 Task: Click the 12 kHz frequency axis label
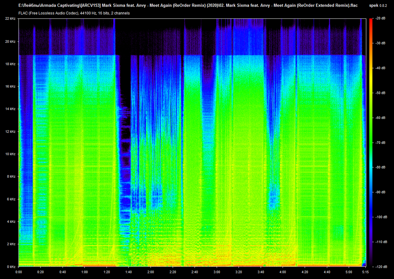click(x=10, y=131)
